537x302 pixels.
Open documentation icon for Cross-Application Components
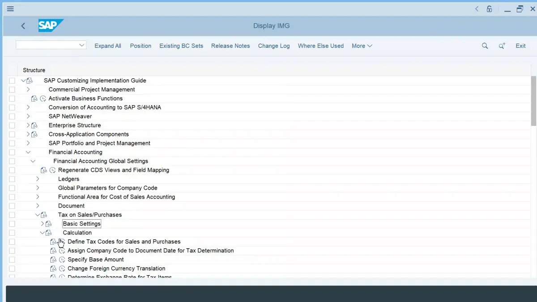pos(34,134)
